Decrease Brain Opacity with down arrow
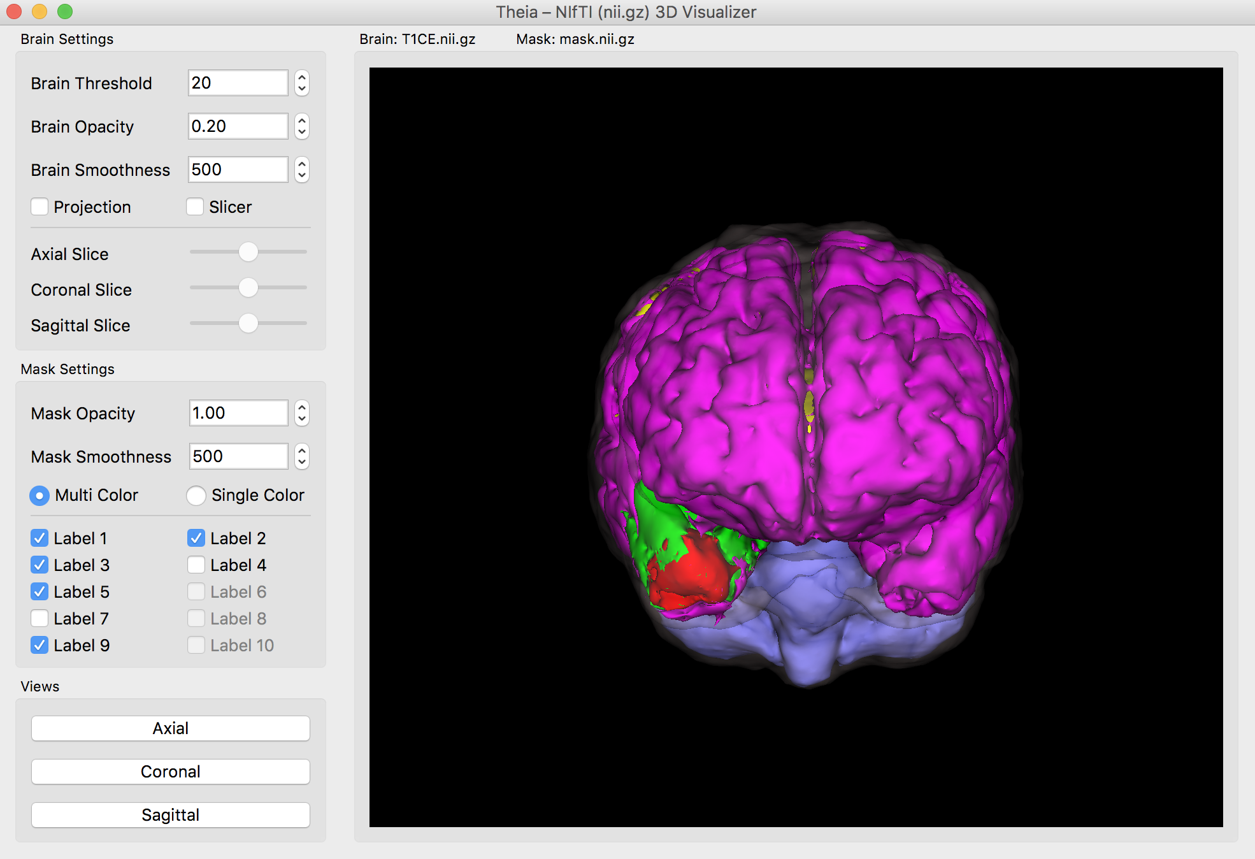Screen dimensions: 1255x859 click(x=302, y=132)
